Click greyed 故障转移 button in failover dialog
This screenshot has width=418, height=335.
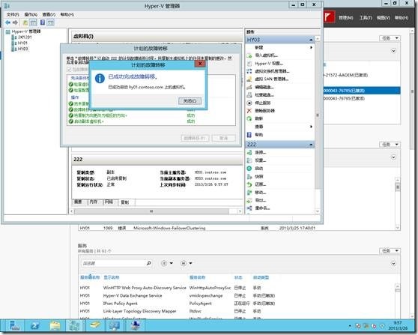tap(195, 138)
